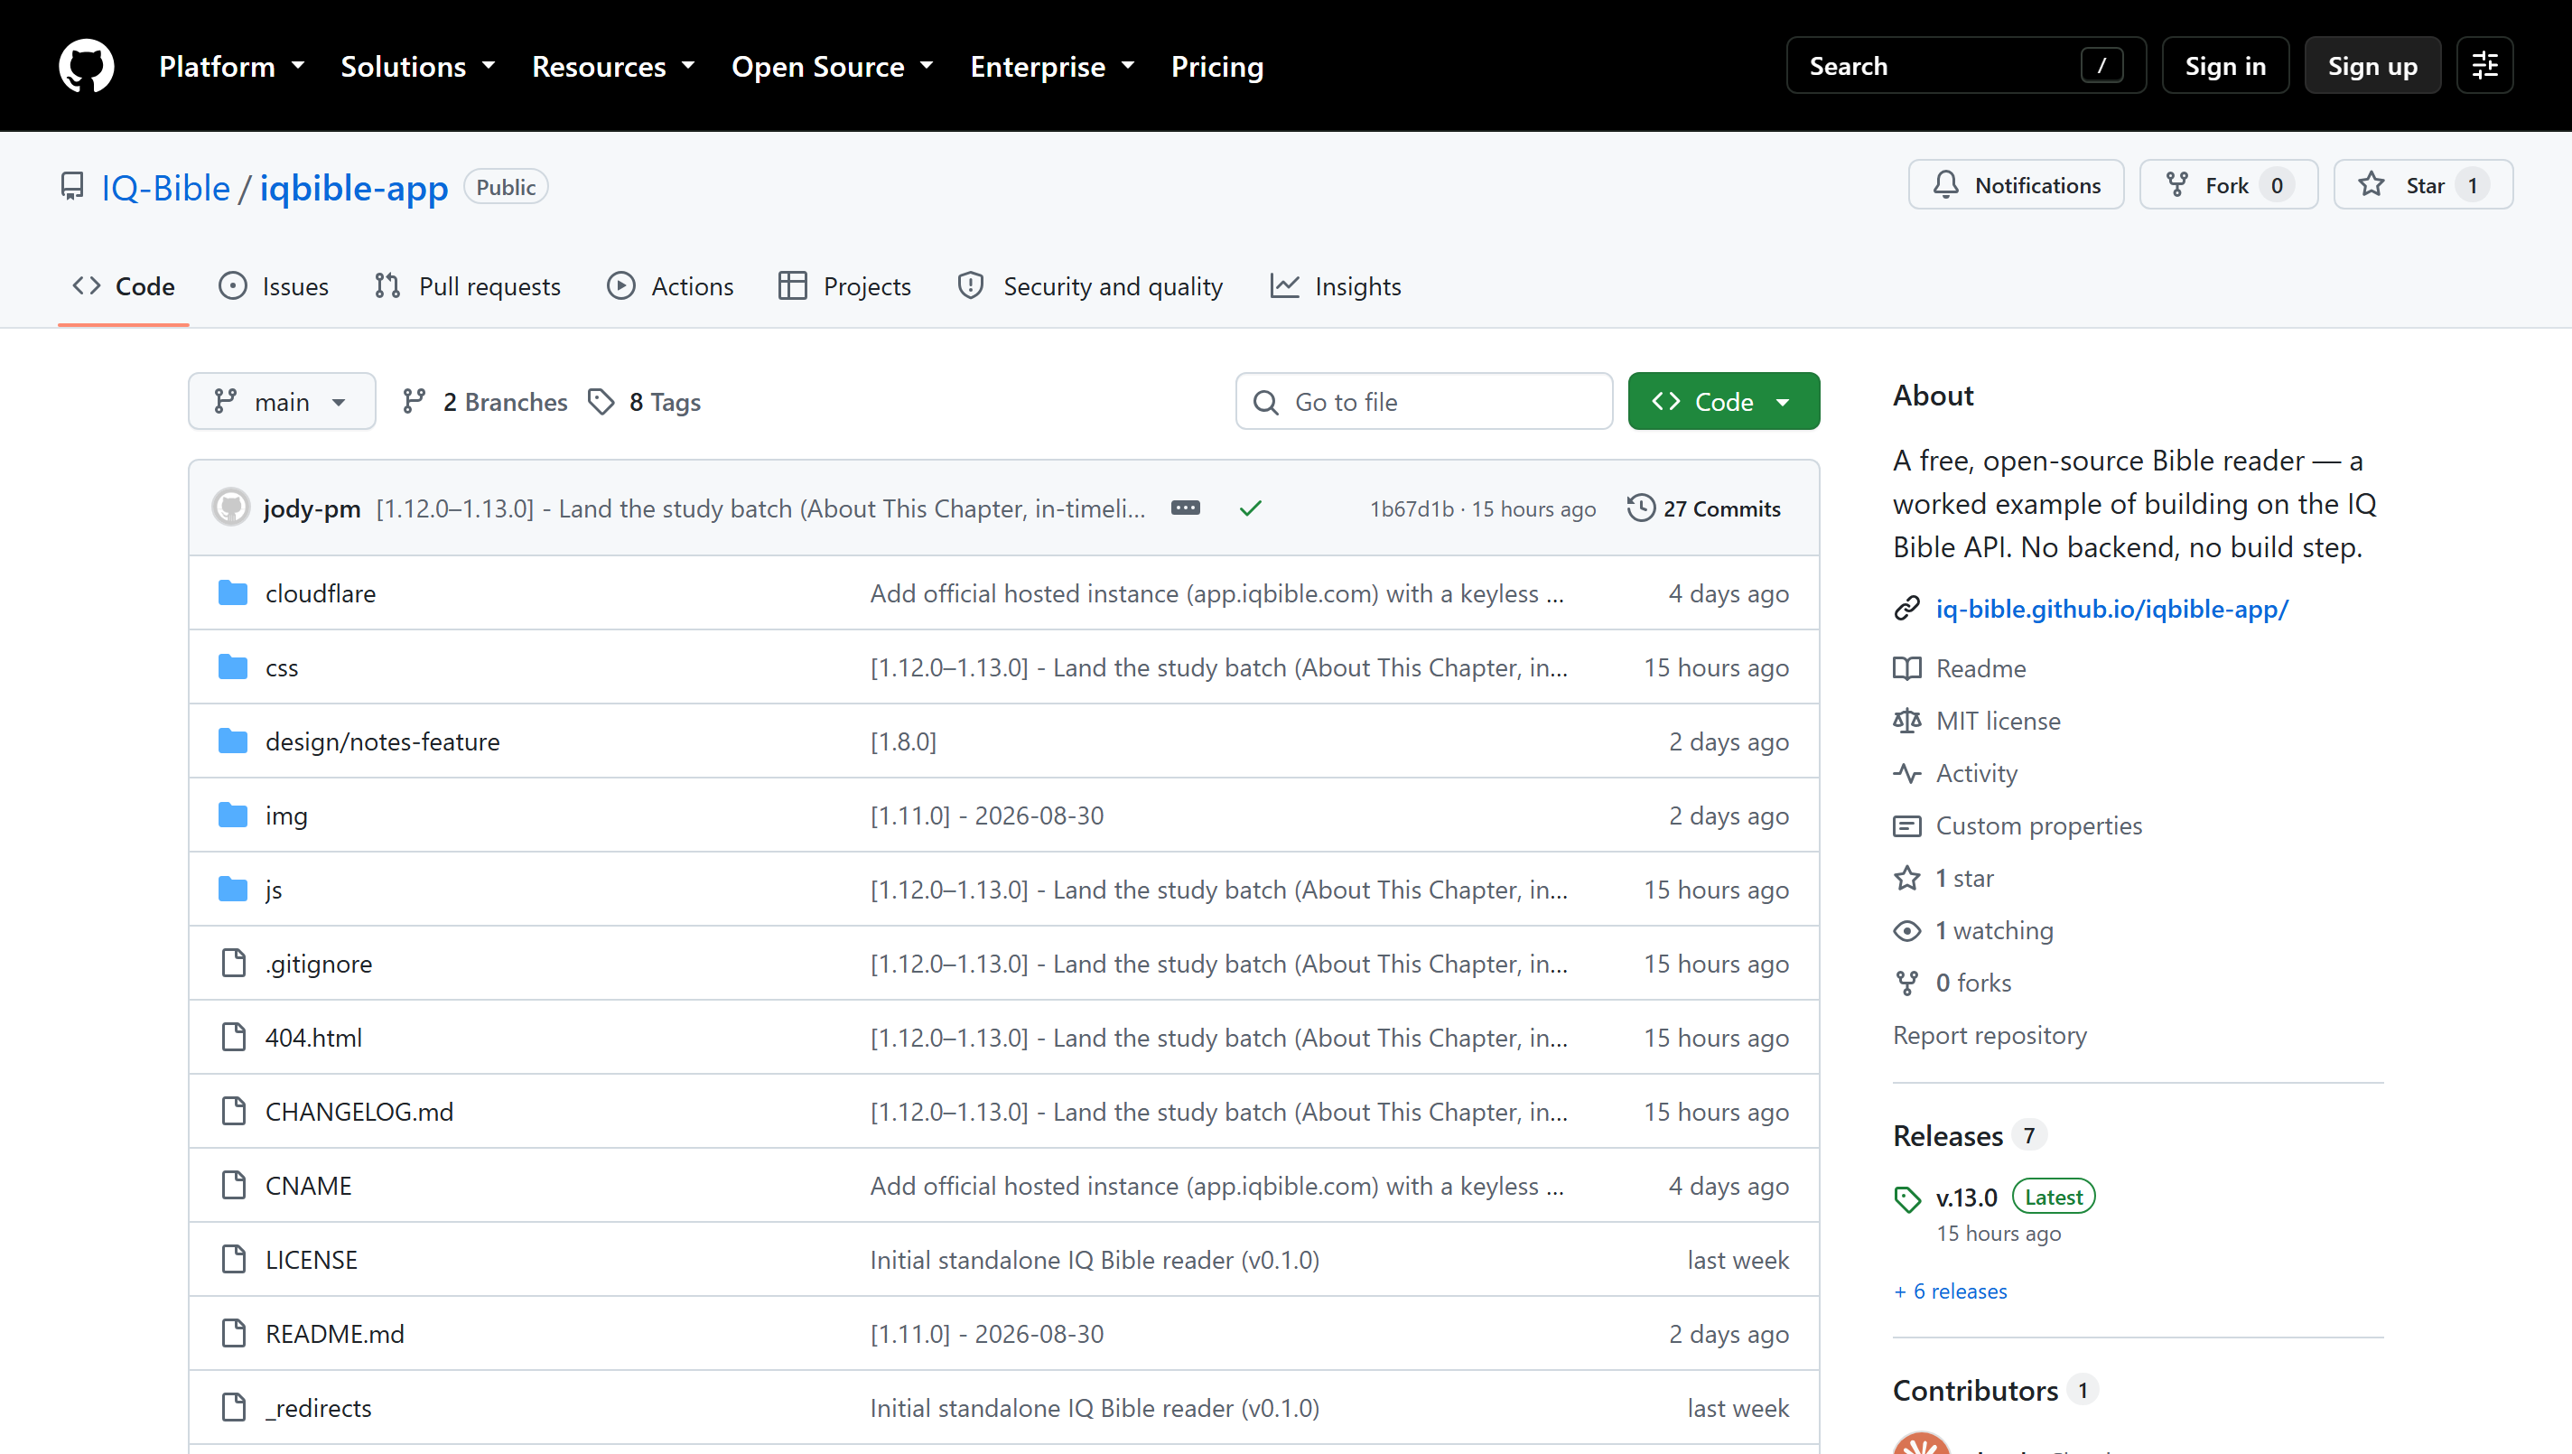Click the website link chain icon

(1907, 608)
